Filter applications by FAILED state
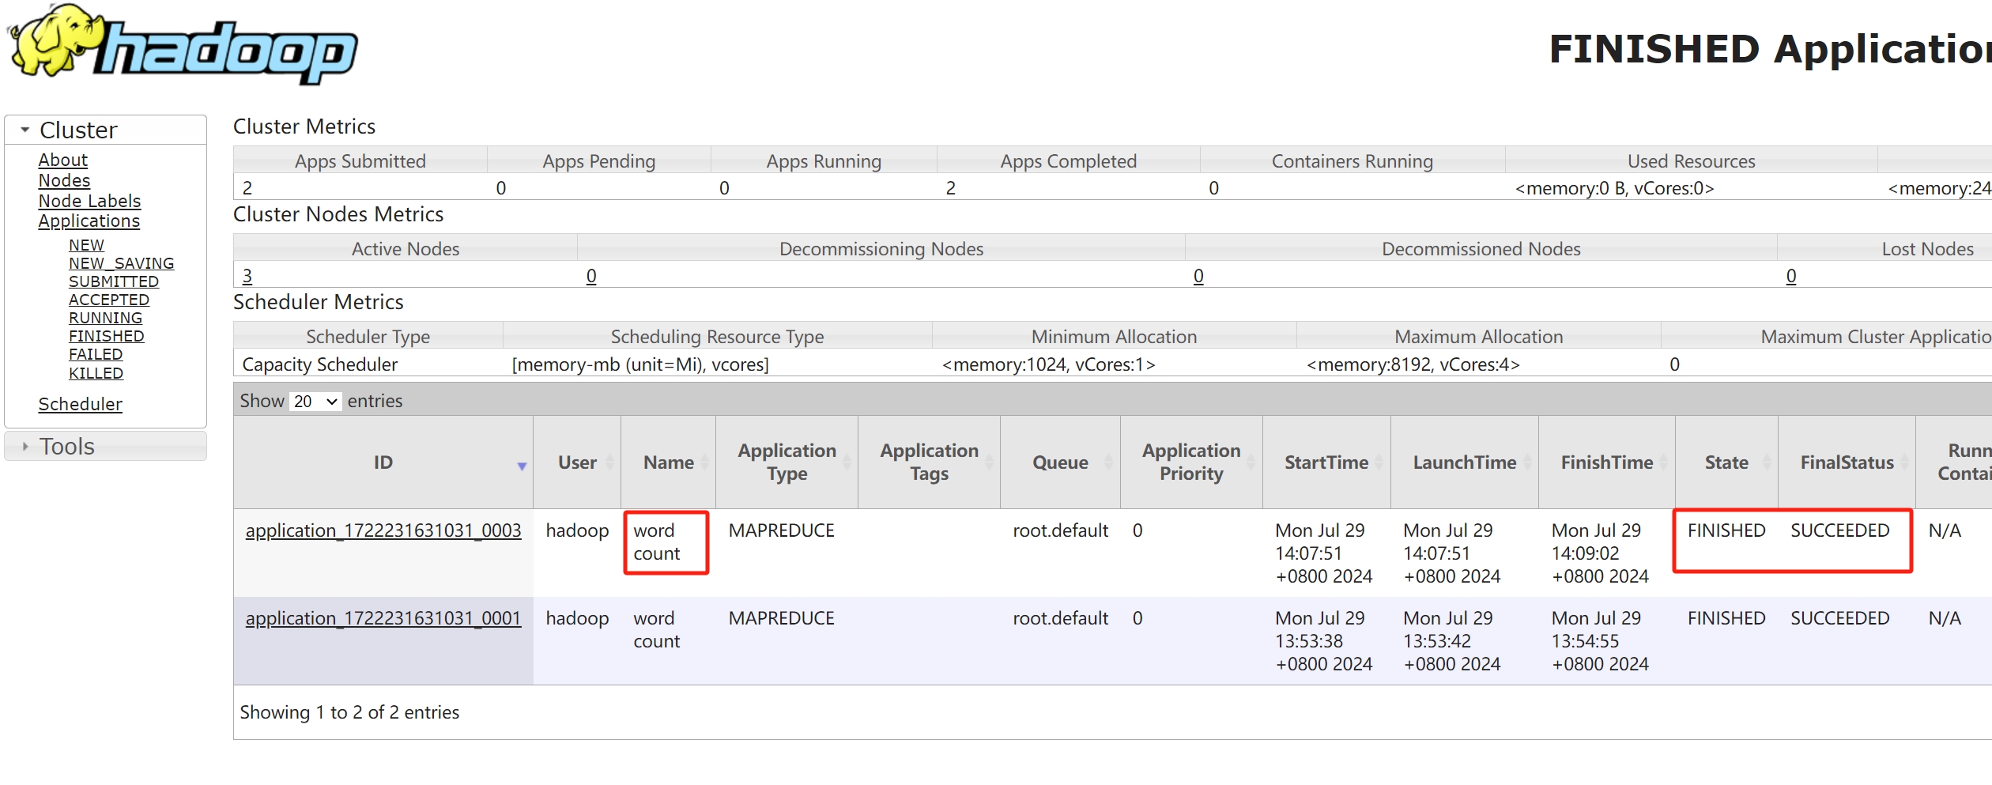Viewport: 1992px width, 785px height. (95, 354)
